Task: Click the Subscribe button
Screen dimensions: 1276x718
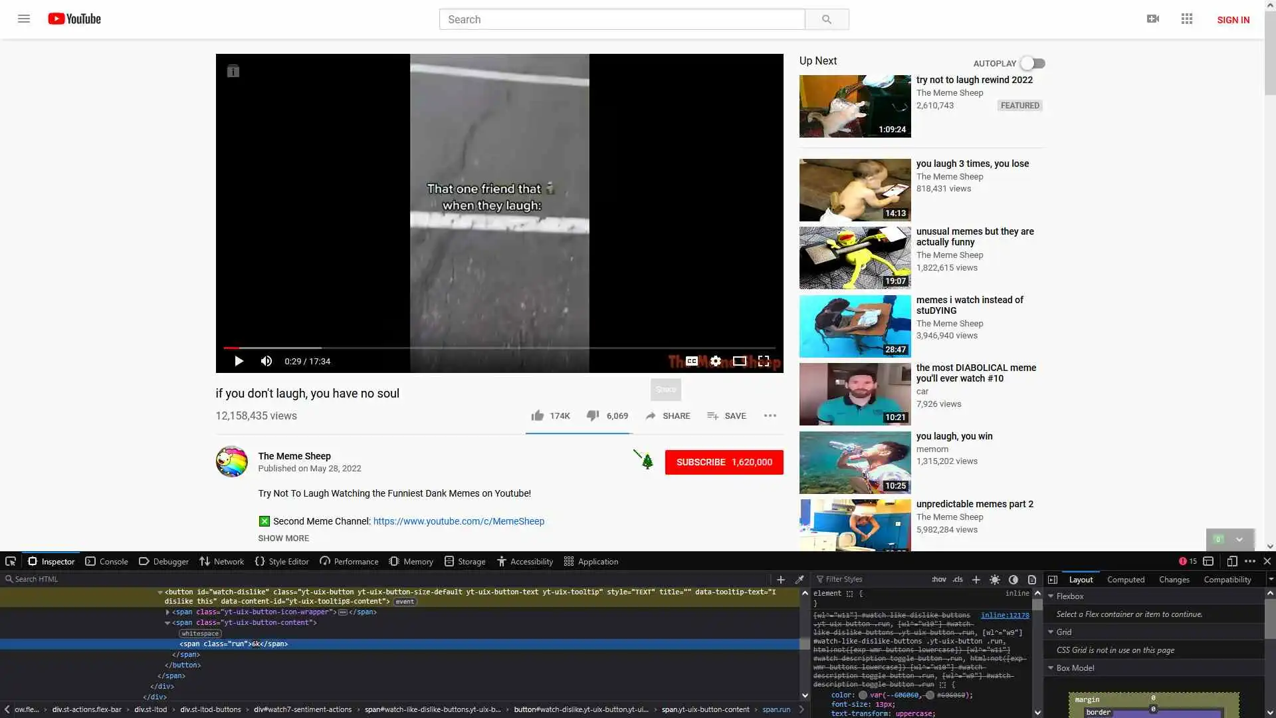Action: 724,462
